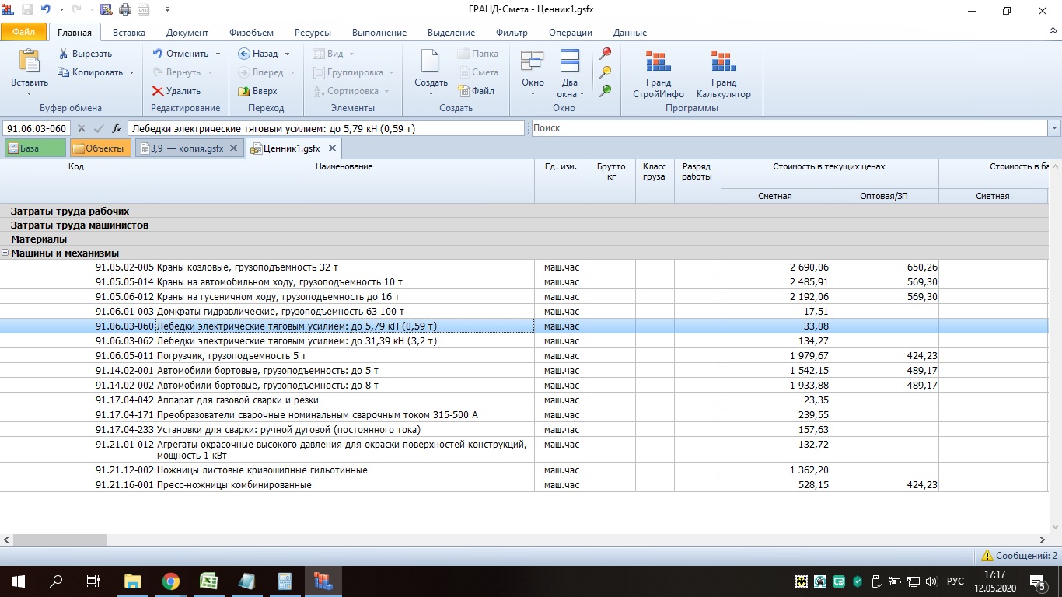Click the База button

35,148
